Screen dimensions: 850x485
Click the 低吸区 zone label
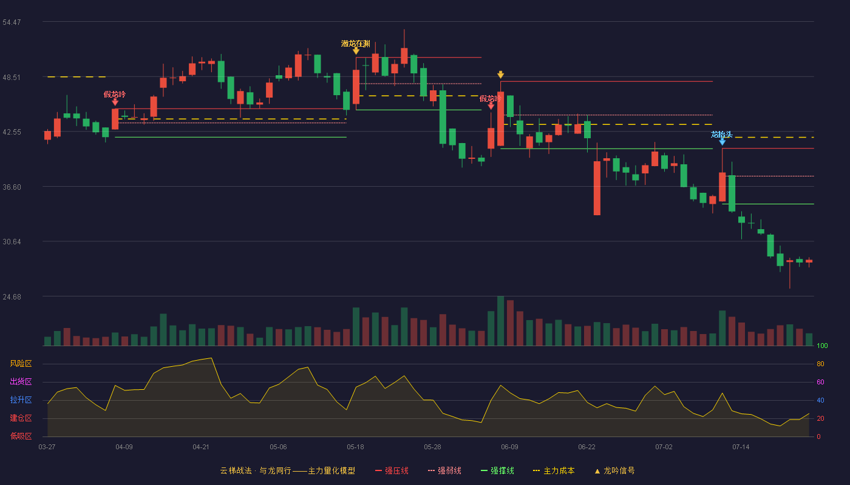pos(21,436)
